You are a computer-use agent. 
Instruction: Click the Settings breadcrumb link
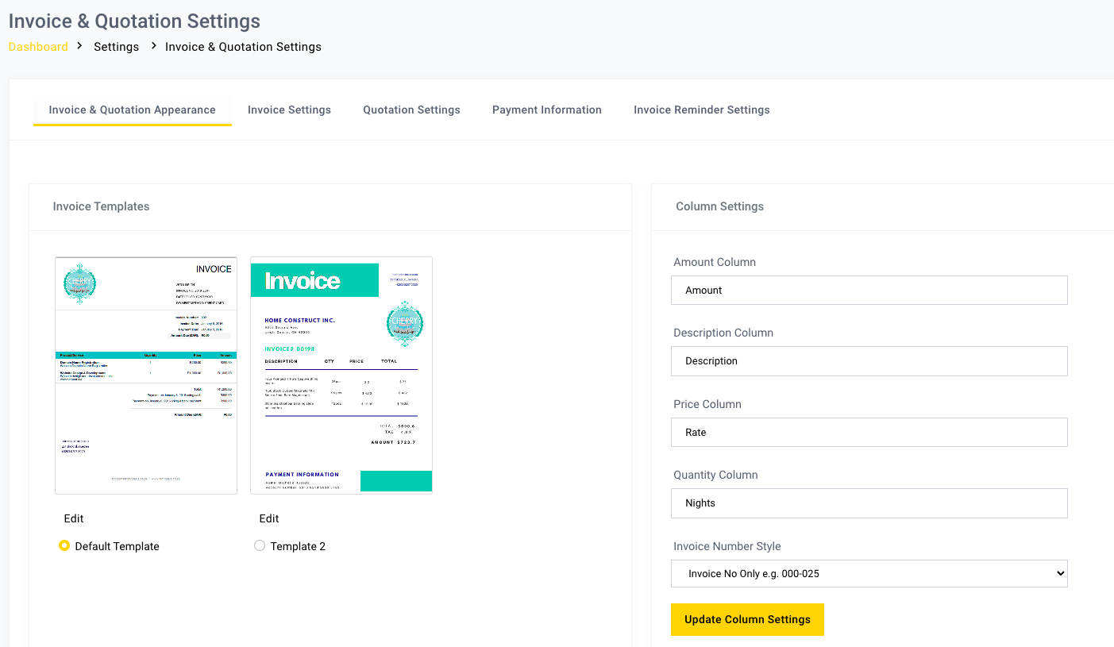[116, 46]
